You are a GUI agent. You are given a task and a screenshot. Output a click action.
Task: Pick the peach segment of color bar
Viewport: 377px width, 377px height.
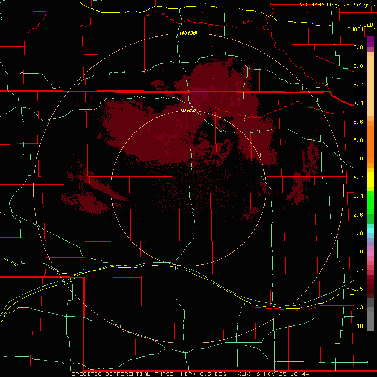(370, 86)
